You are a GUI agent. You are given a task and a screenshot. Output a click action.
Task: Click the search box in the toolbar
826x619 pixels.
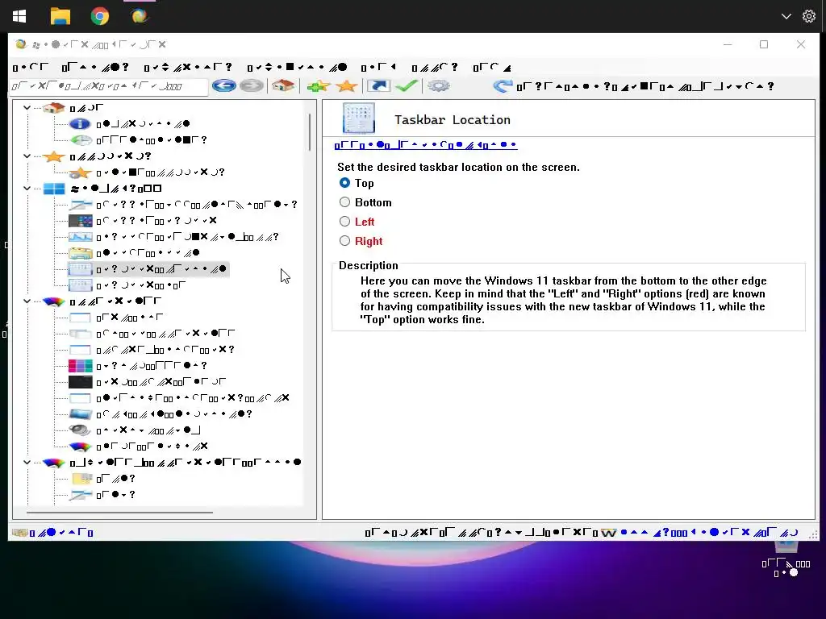pos(109,86)
